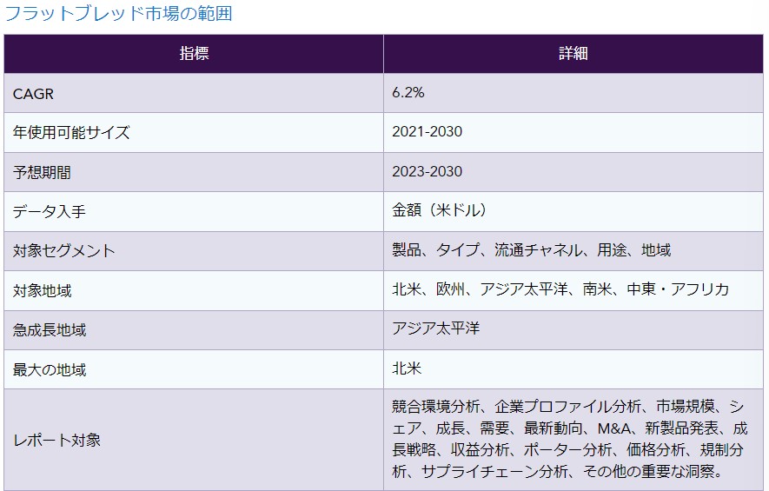769x491 pixels.
Task: Click the 2021-2030 value
Action: [x=428, y=131]
